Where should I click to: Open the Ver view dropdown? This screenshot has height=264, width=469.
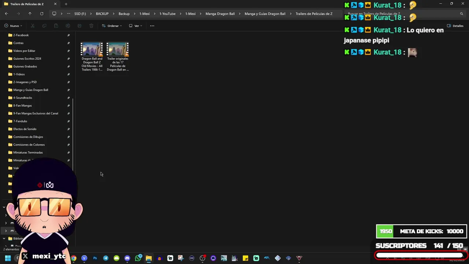point(136,26)
